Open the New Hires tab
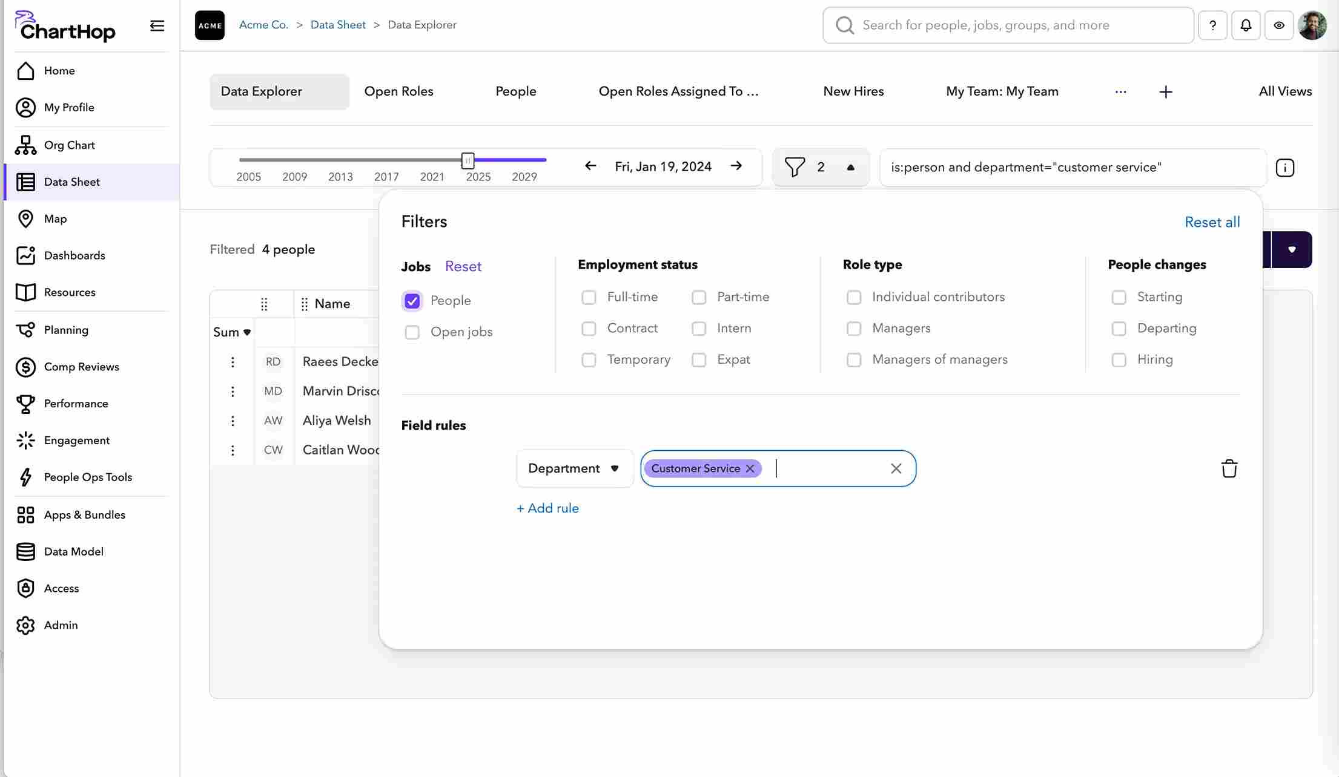The image size is (1339, 777). coord(853,91)
